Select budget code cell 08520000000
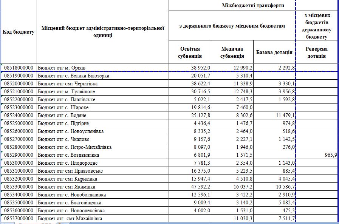 point(19,83)
